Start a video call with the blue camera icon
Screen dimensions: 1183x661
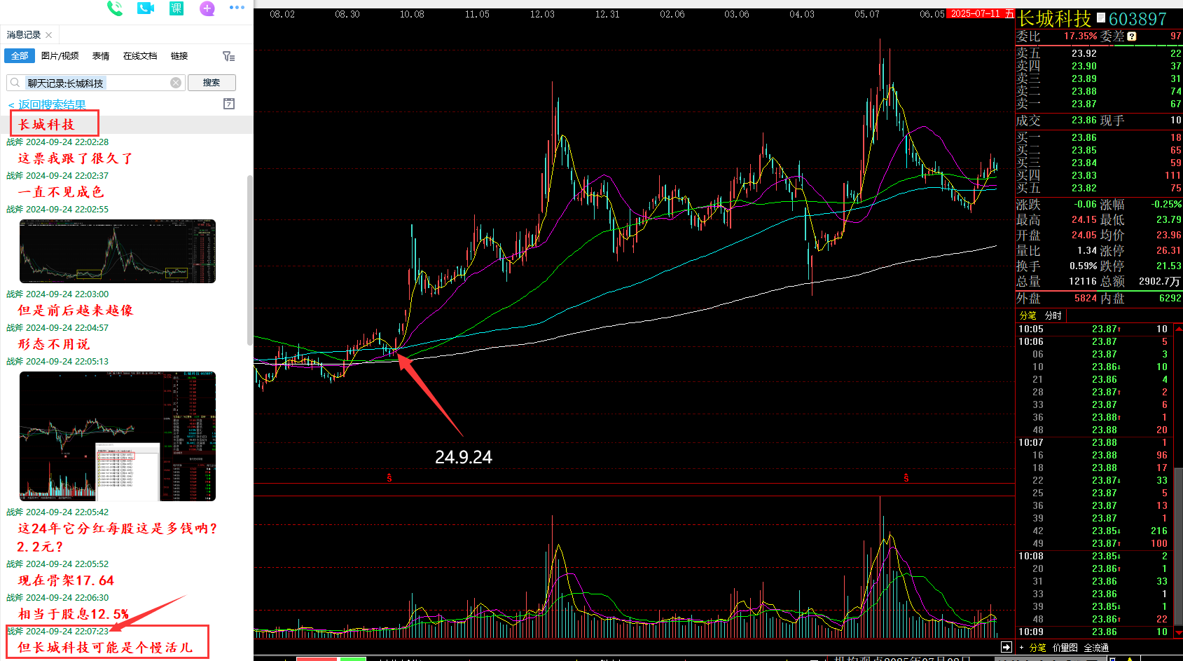pos(146,8)
